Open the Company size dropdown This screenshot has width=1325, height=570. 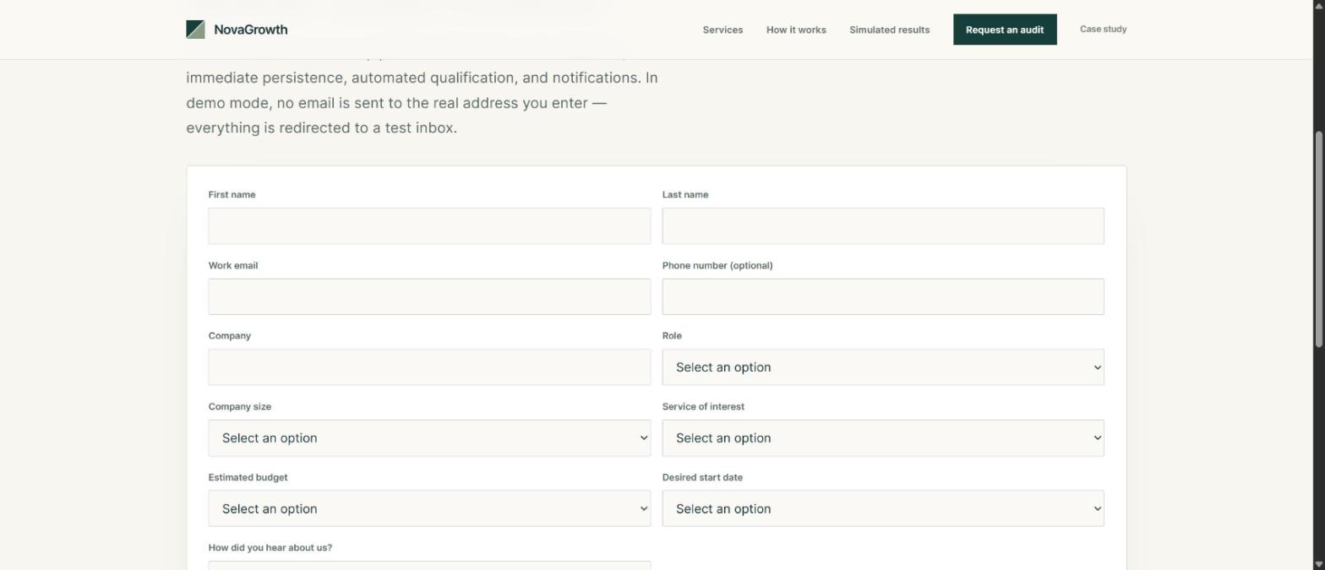(429, 438)
